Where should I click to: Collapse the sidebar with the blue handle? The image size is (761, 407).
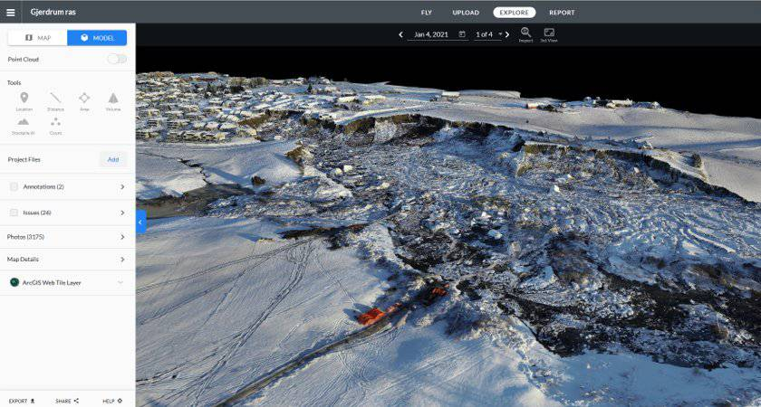pyautogui.click(x=140, y=222)
